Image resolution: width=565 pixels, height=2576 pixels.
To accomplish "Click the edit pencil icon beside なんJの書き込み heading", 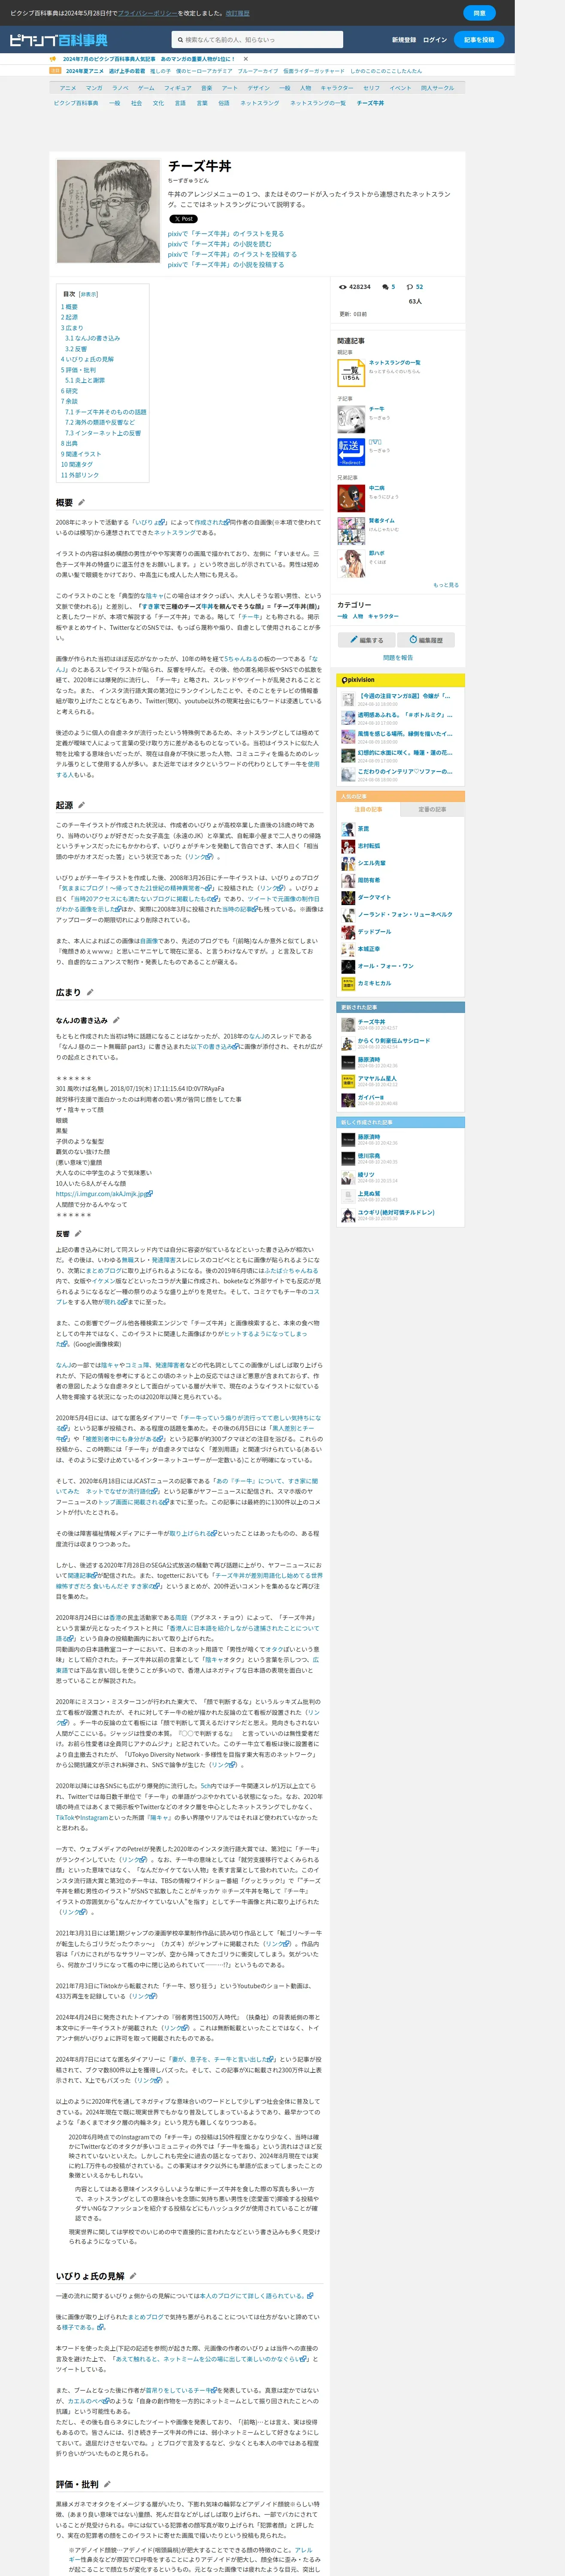I will (x=115, y=1021).
